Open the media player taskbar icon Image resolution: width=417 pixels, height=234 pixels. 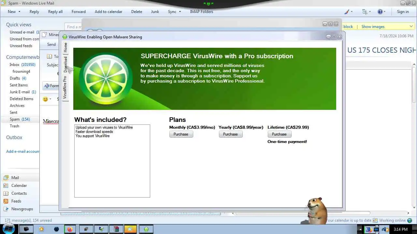pyautogui.click(x=41, y=229)
